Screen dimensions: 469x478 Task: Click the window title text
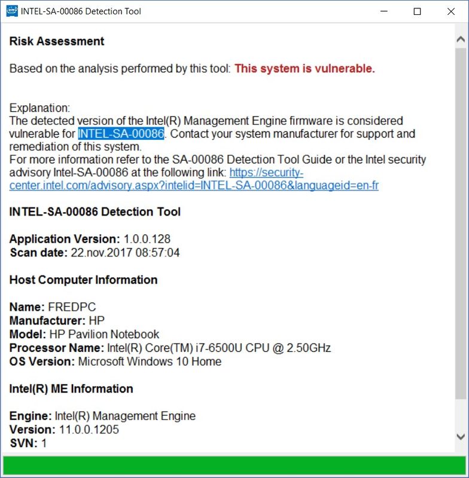(81, 11)
